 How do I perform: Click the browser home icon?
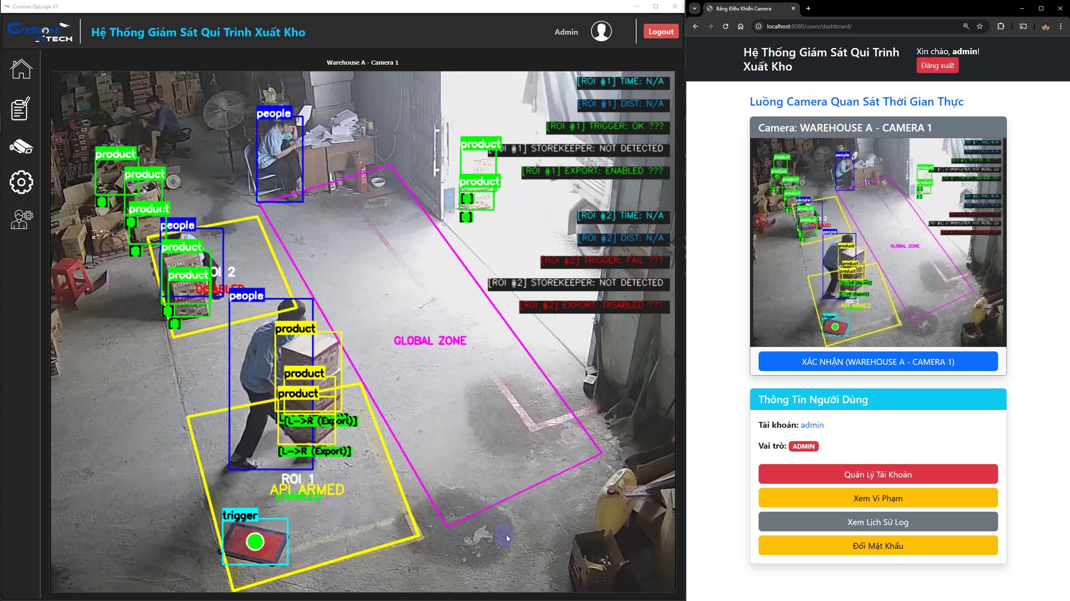click(x=741, y=26)
